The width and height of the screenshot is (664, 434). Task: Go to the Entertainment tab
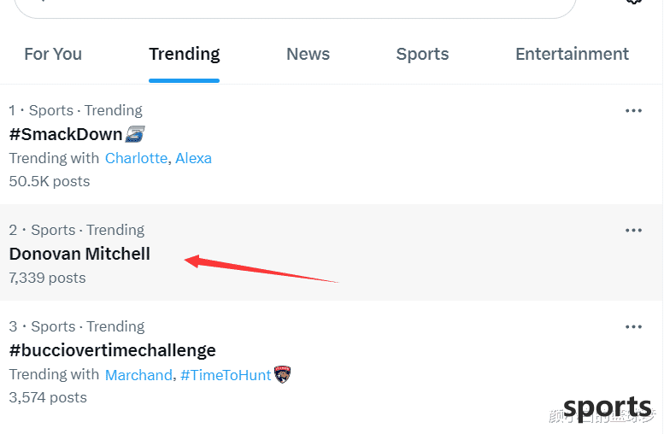pyautogui.click(x=572, y=54)
